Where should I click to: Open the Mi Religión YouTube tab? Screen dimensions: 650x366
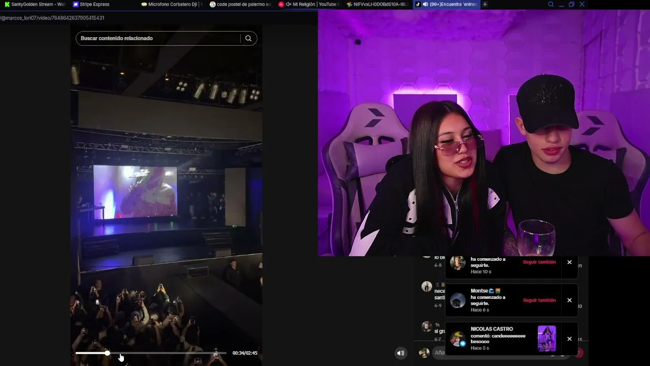[x=309, y=5]
